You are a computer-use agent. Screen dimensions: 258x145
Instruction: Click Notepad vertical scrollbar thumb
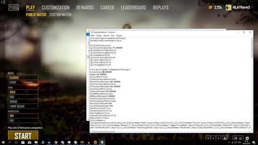coord(252,48)
